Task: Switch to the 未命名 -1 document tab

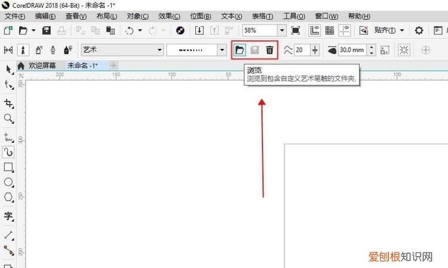Action: (83, 66)
